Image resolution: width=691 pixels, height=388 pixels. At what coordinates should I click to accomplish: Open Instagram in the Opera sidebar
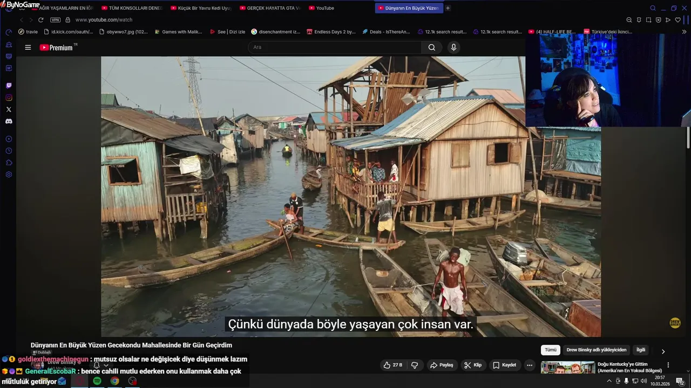pos(9,98)
